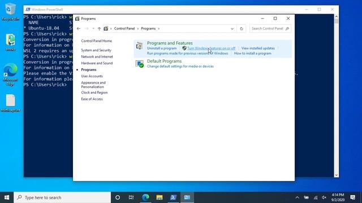Screen dimensions: 362x203
Task: Click Turn Windows features on or off
Action: [211, 48]
